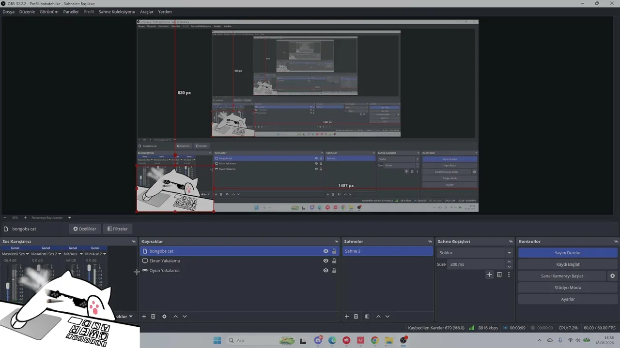Open Ayarlar settings button

[568, 299]
